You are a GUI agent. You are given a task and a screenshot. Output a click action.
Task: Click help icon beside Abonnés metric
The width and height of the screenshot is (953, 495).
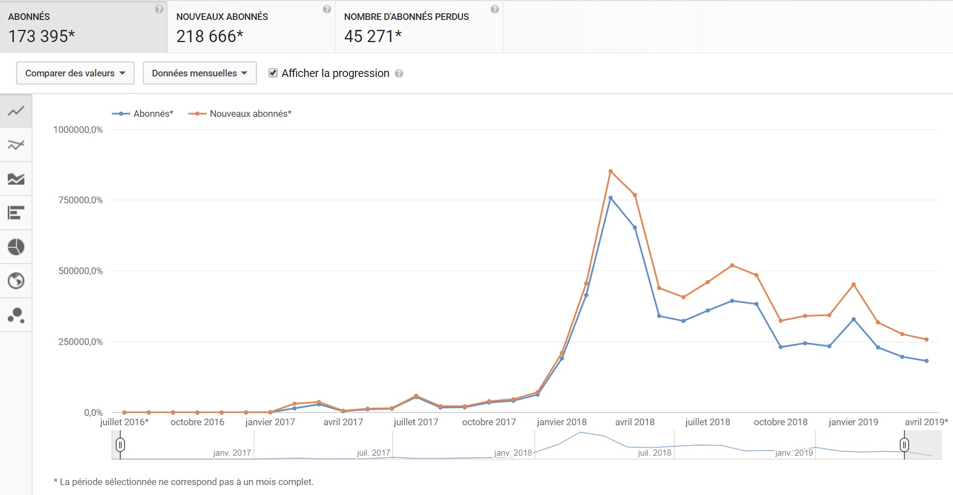pos(159,9)
